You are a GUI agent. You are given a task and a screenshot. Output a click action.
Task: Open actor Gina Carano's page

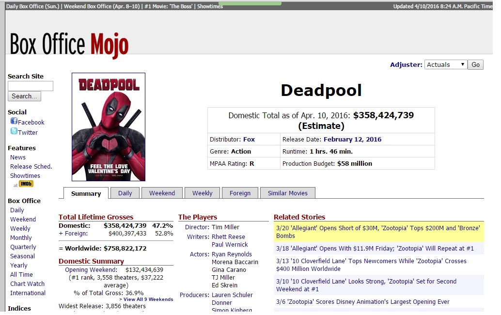(x=229, y=269)
